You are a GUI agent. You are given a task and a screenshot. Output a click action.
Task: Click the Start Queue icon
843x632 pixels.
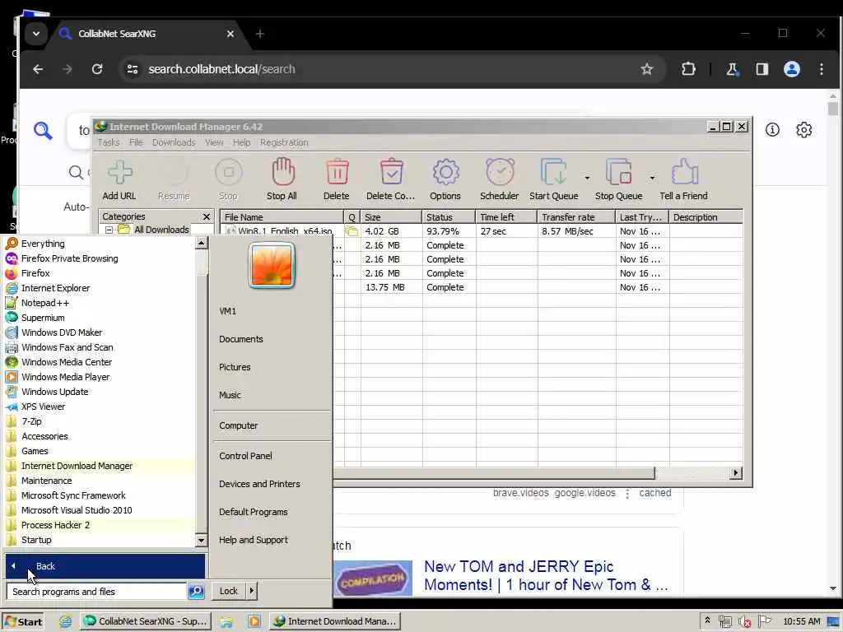tap(554, 172)
